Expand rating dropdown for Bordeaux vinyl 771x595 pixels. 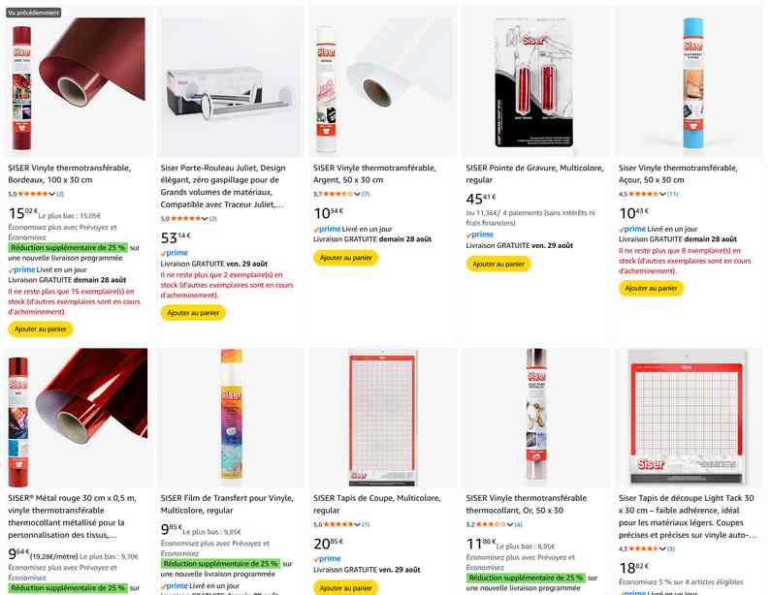click(51, 194)
